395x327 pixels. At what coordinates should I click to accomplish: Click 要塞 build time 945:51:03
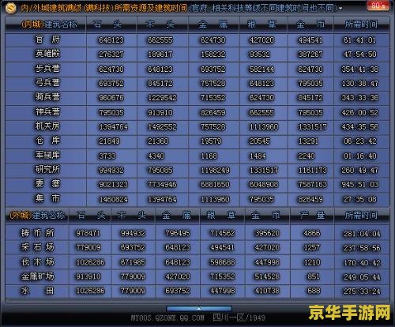360,184
